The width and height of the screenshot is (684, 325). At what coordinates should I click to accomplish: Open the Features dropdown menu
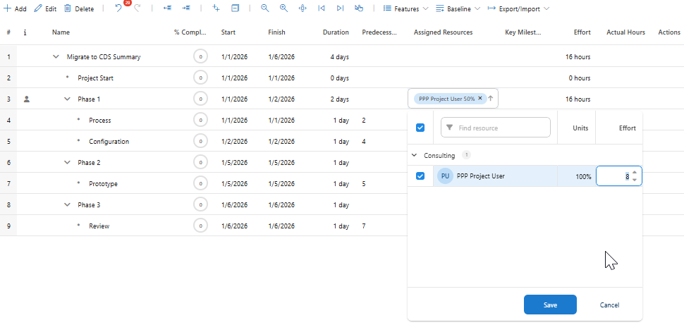click(x=405, y=9)
